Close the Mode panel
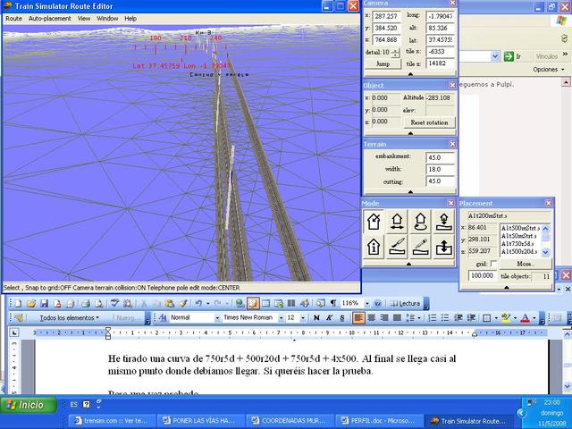572x429 pixels. point(451,203)
